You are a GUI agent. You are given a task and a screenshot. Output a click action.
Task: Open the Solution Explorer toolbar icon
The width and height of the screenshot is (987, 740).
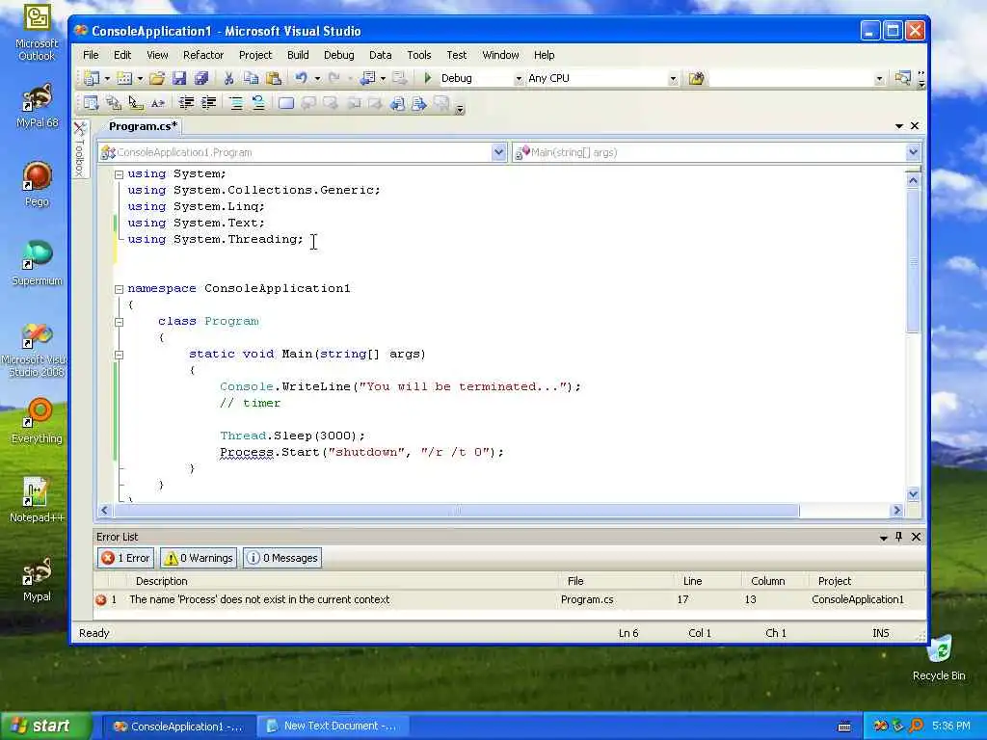tap(902, 78)
